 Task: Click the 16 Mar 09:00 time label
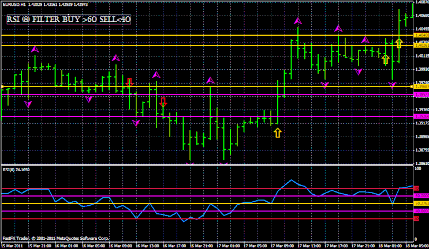(x=120, y=246)
